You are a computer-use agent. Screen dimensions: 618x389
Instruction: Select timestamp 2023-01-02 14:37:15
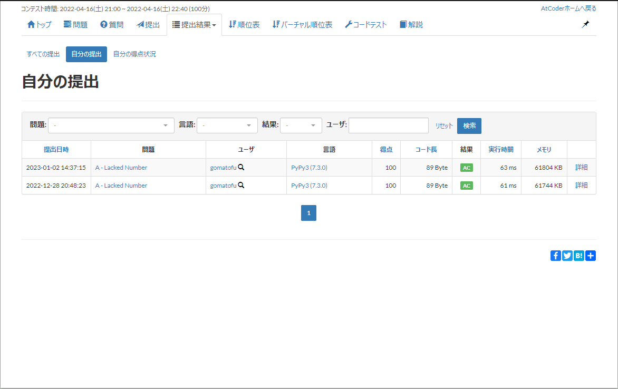[x=56, y=168]
